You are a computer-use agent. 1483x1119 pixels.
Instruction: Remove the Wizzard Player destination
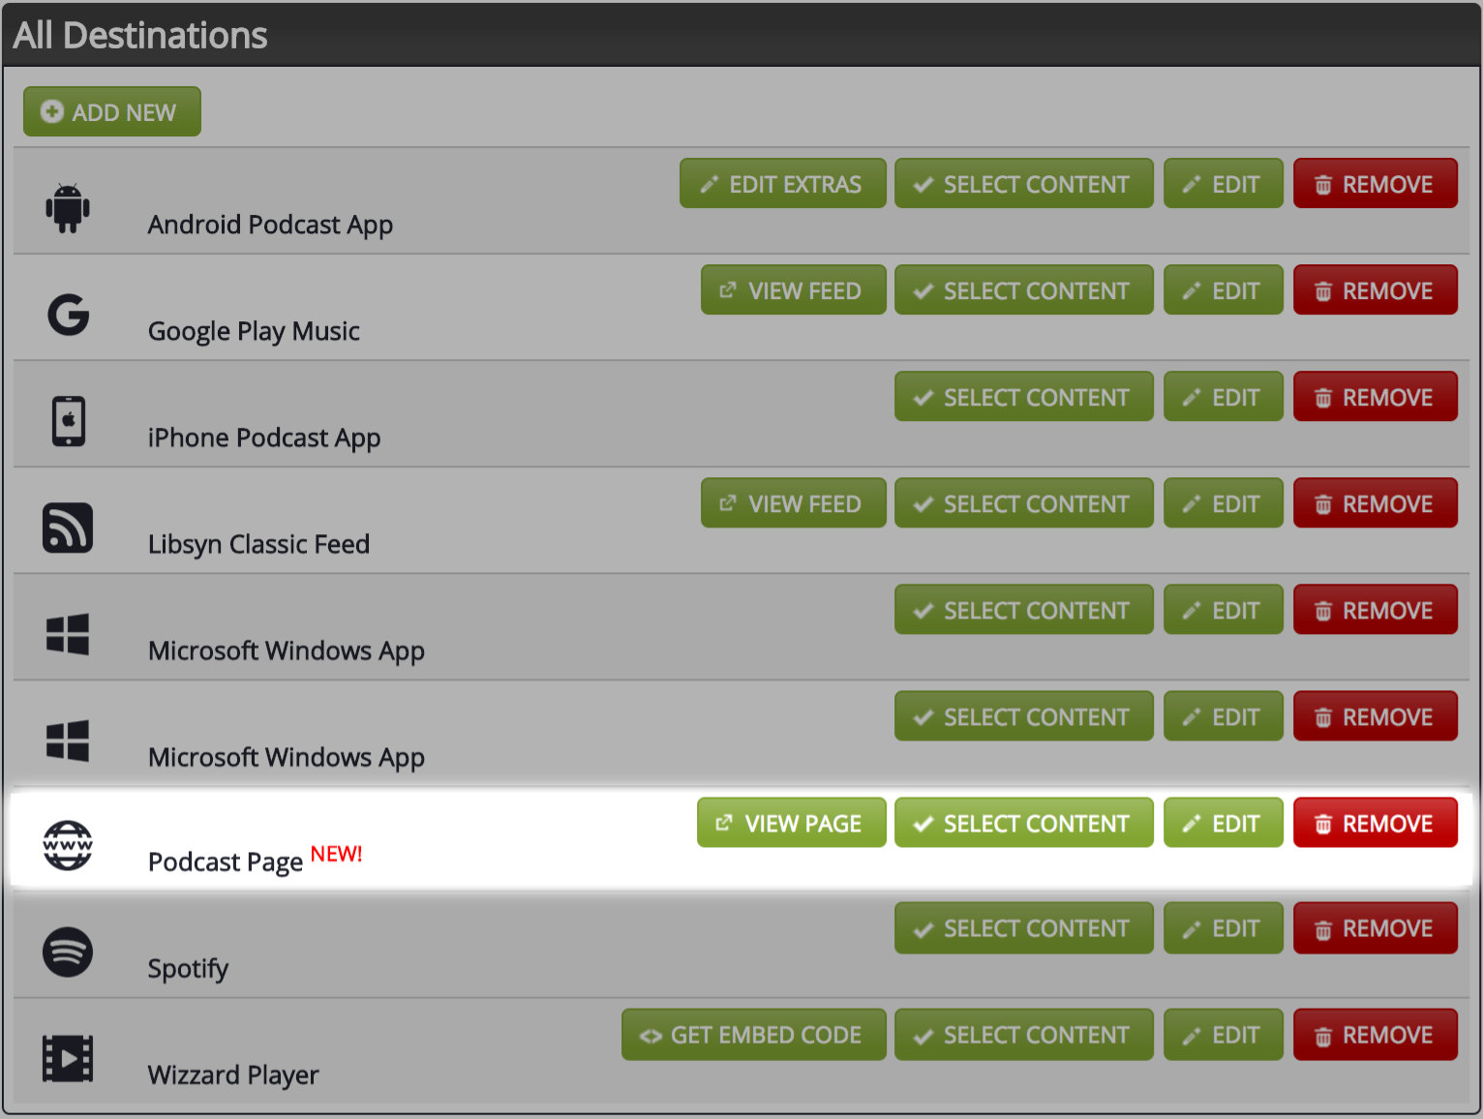pos(1376,1034)
